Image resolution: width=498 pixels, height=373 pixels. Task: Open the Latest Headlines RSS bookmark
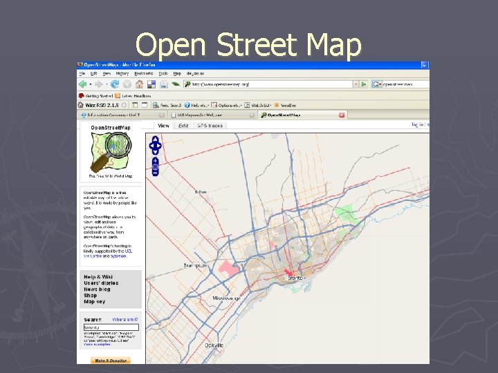click(x=133, y=96)
